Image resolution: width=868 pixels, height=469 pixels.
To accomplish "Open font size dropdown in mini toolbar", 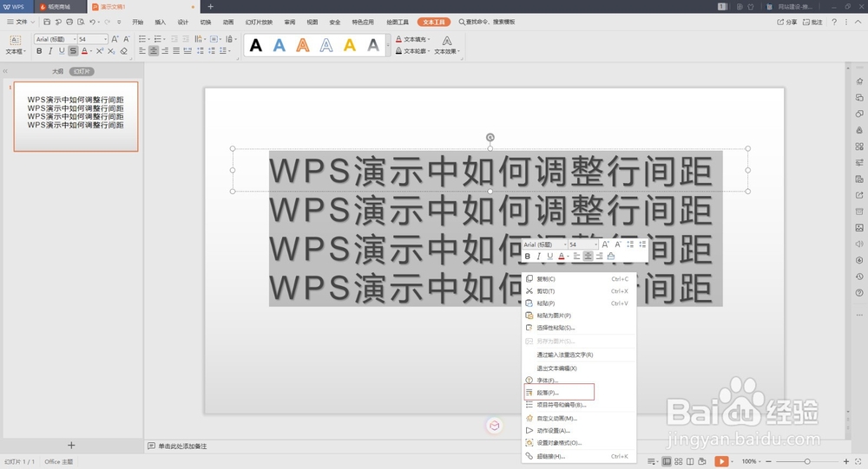I will 595,244.
